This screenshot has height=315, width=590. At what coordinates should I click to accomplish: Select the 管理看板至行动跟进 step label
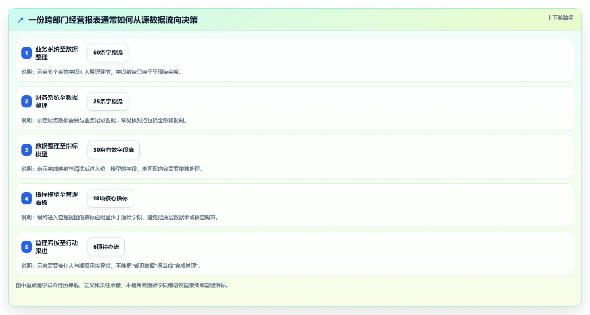pos(56,247)
